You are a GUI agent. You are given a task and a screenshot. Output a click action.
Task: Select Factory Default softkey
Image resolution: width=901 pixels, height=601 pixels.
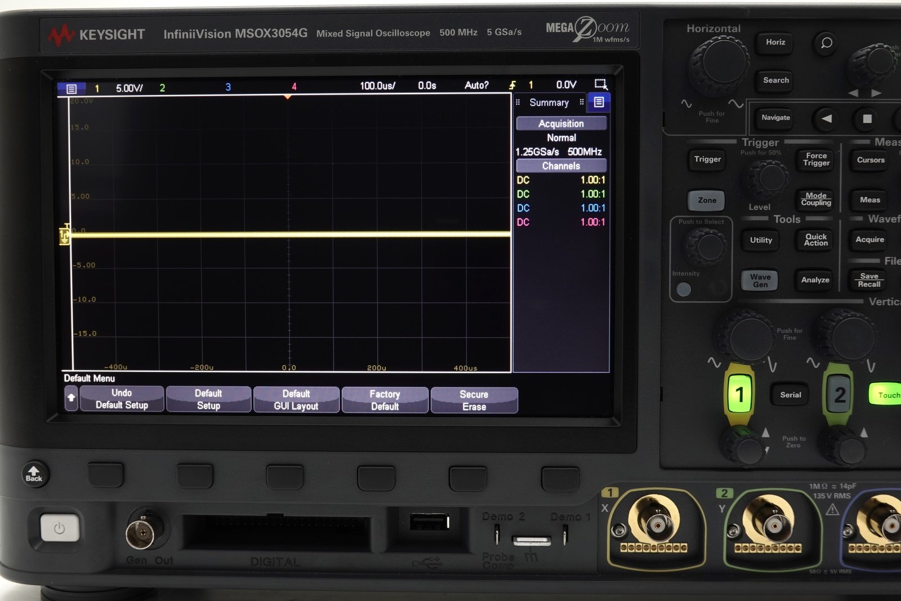pos(385,400)
